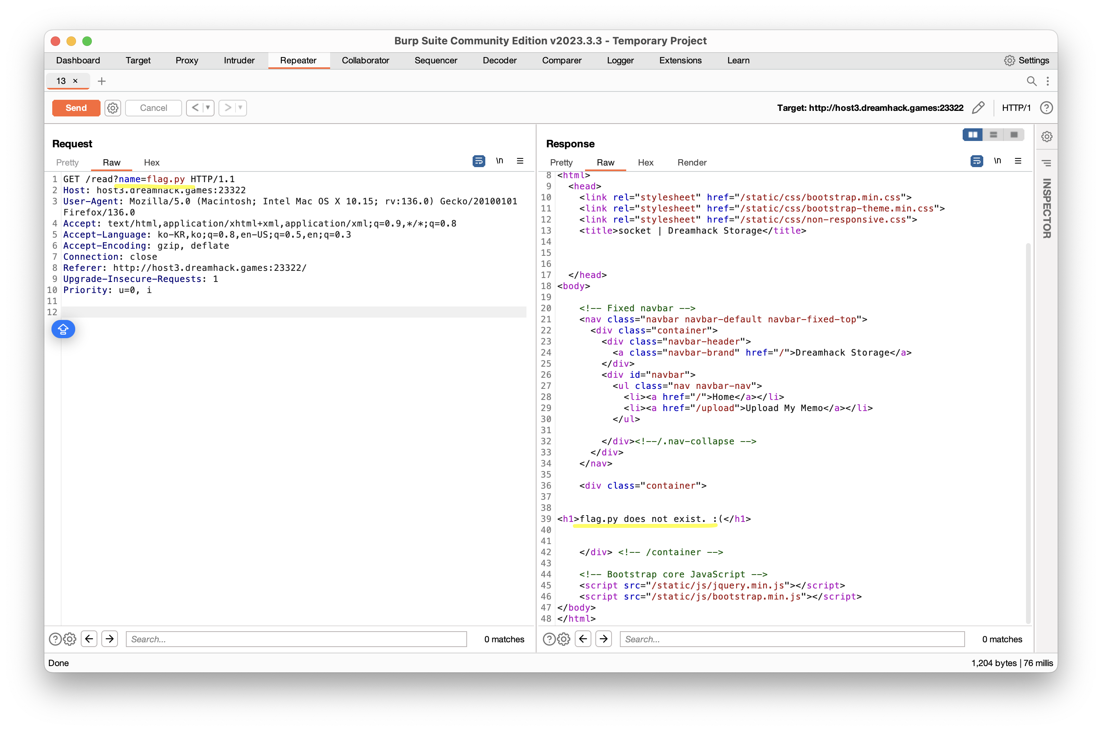Image resolution: width=1102 pixels, height=731 pixels.
Task: Click the edit target pencil icon
Action: pos(978,108)
